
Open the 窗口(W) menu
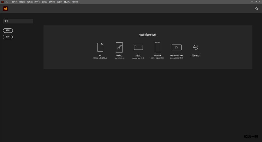coord(68,2)
